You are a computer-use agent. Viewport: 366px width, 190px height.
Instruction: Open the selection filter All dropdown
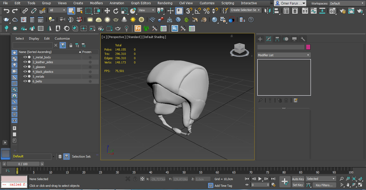(x=57, y=10)
